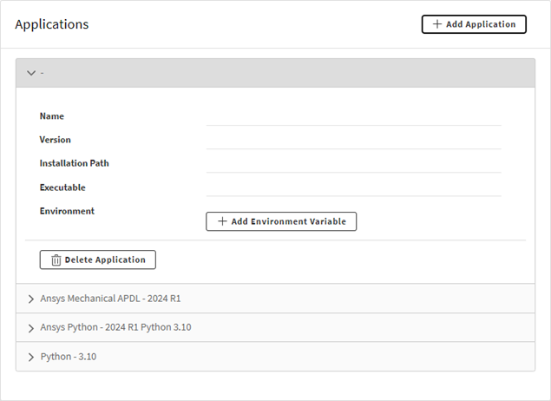Focus the Version input field

click(x=353, y=141)
